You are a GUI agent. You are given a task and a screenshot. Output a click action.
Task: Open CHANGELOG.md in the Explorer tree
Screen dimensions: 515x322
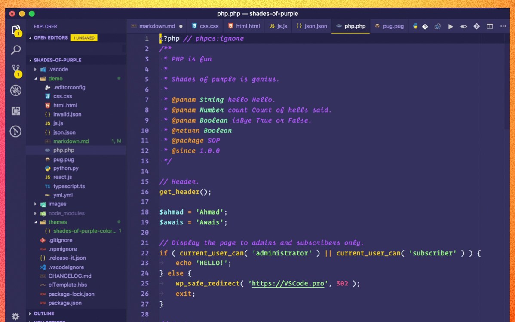(70, 276)
